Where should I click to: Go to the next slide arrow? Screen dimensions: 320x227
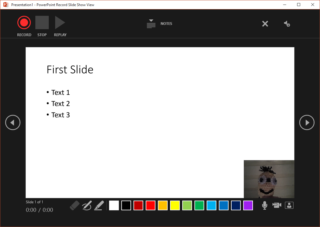pos(307,122)
